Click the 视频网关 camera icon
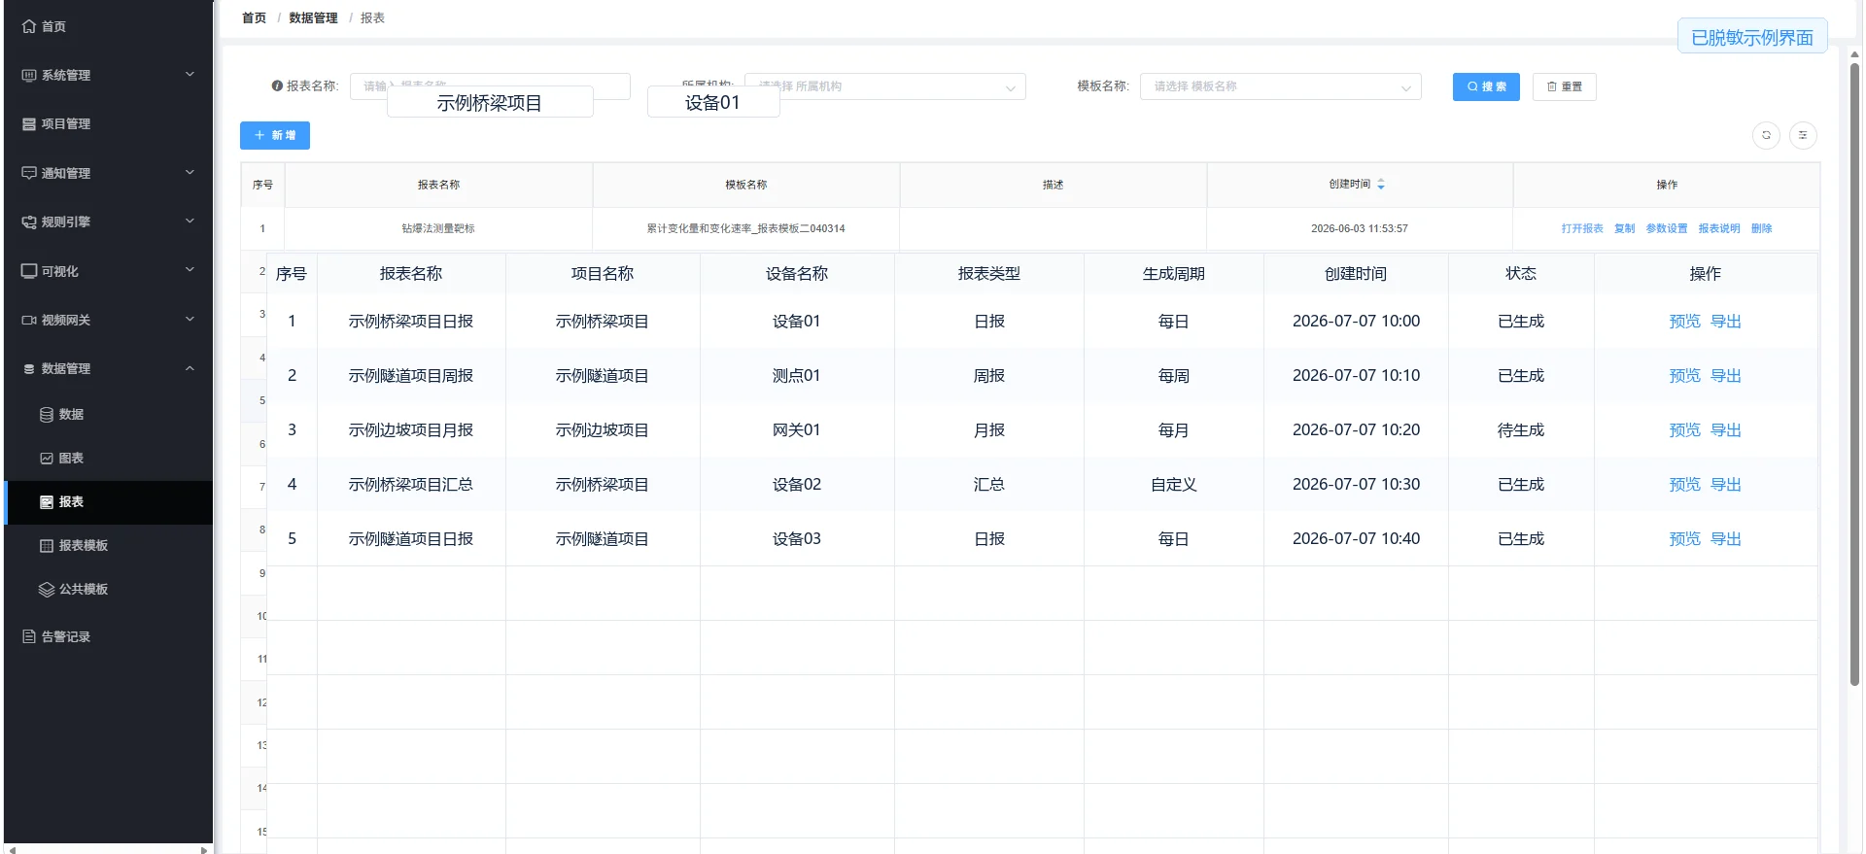 click(x=29, y=320)
